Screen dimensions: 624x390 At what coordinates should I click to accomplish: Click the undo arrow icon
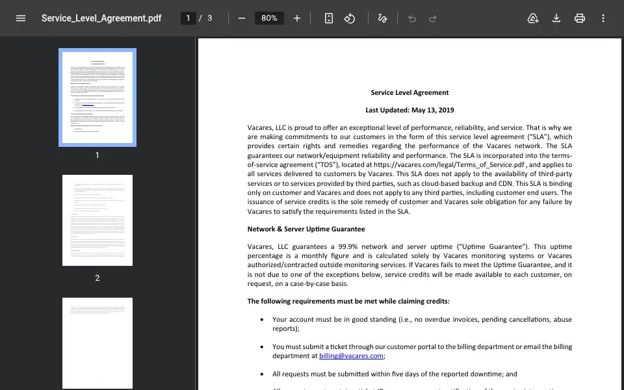[412, 18]
